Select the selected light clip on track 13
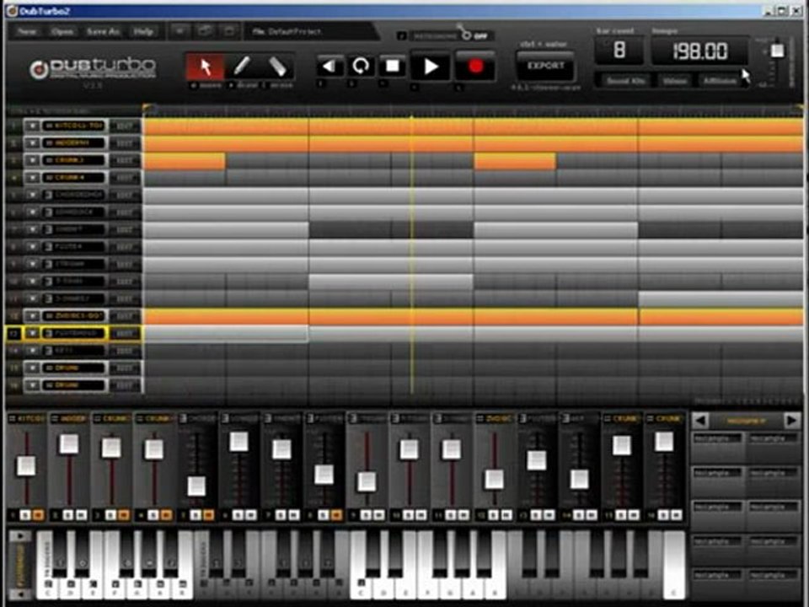This screenshot has width=809, height=607. point(226,334)
